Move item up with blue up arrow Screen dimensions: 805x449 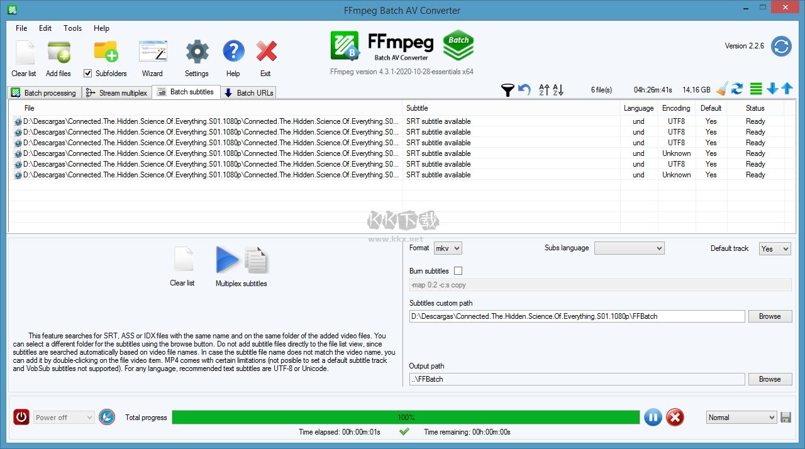(787, 89)
